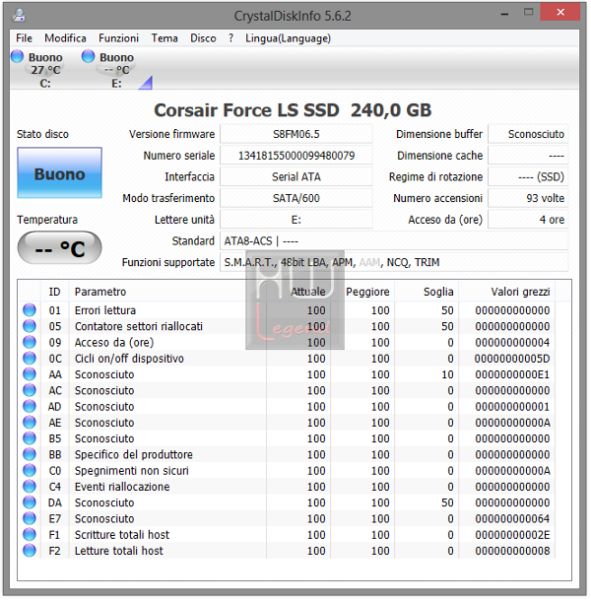Click the Funzioni supportate field with S.M.A.R.T.

pyautogui.click(x=394, y=262)
